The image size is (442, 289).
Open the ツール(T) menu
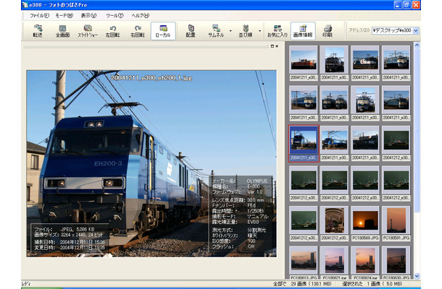point(114,16)
